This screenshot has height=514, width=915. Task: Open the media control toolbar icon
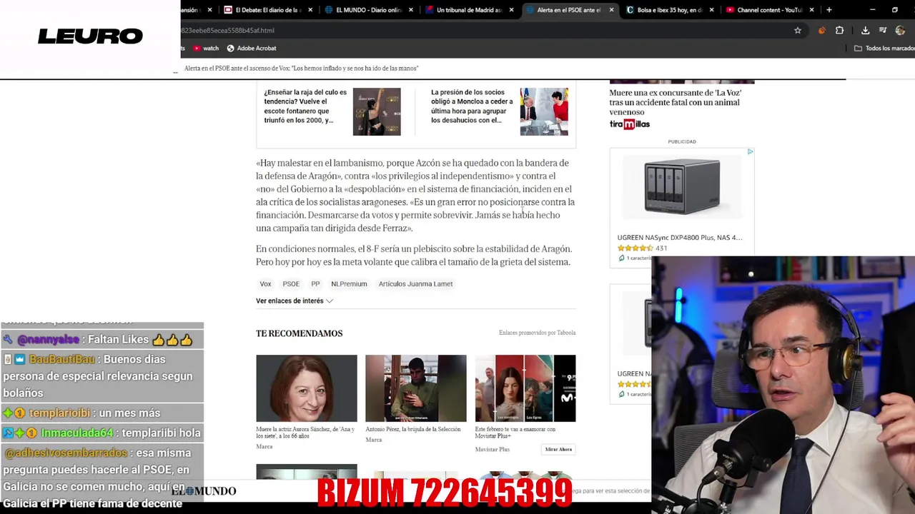883,31
